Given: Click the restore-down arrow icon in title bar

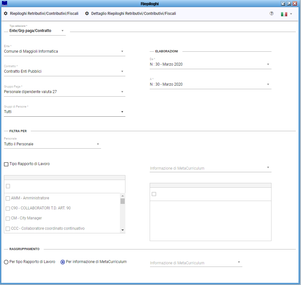Looking at the screenshot, I should (283, 4).
